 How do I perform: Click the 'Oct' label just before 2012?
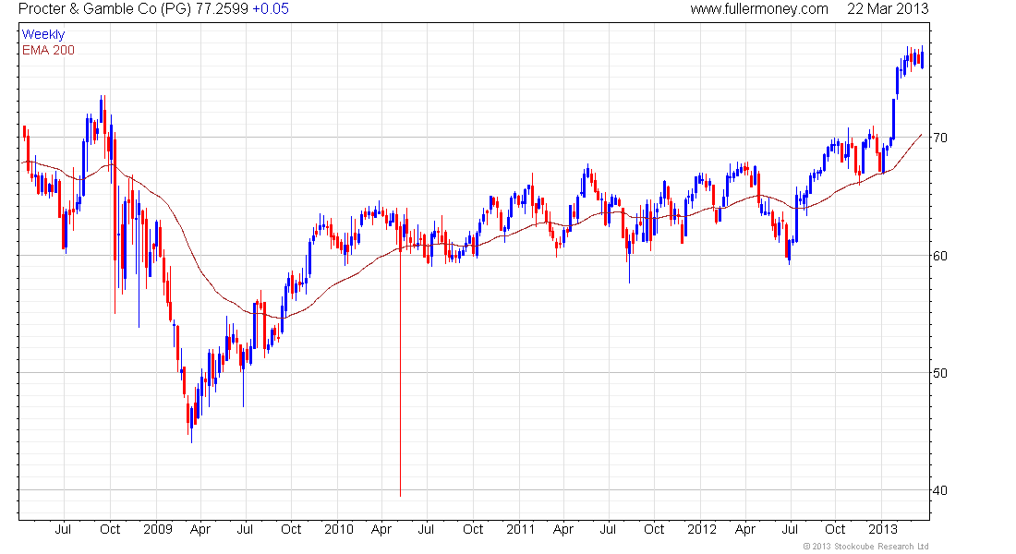(x=654, y=529)
